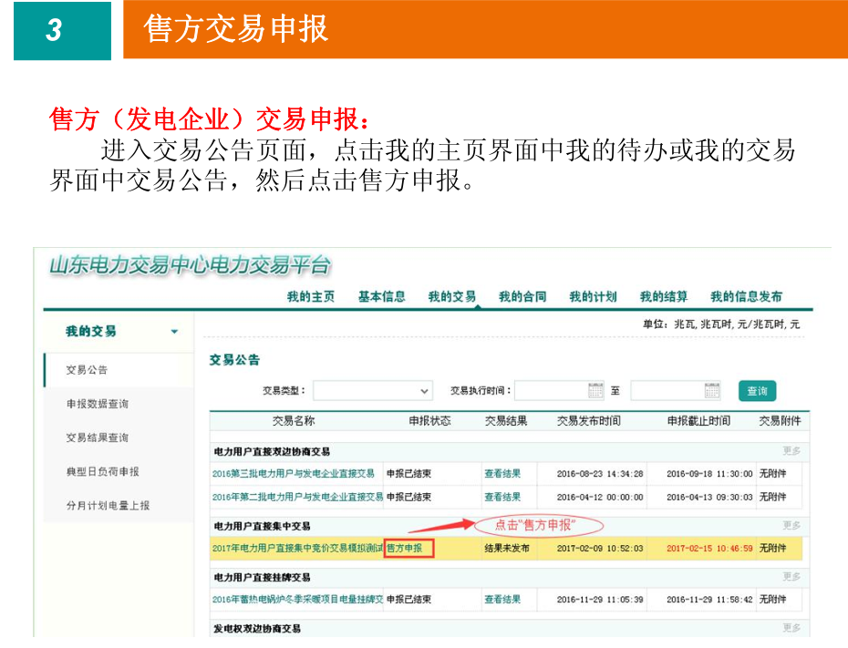This screenshot has width=848, height=648.
Task: Open 分月计划电量上报 sidebar item
Action: coord(108,505)
